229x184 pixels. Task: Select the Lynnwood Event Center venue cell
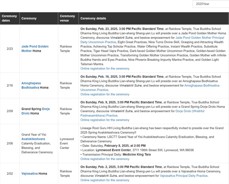click(x=68, y=143)
